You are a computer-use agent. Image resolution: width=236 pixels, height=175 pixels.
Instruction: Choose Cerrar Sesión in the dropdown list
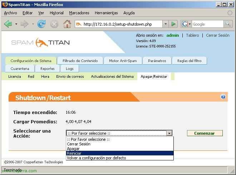120,144
